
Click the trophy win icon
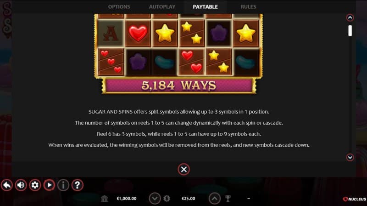tap(228, 199)
